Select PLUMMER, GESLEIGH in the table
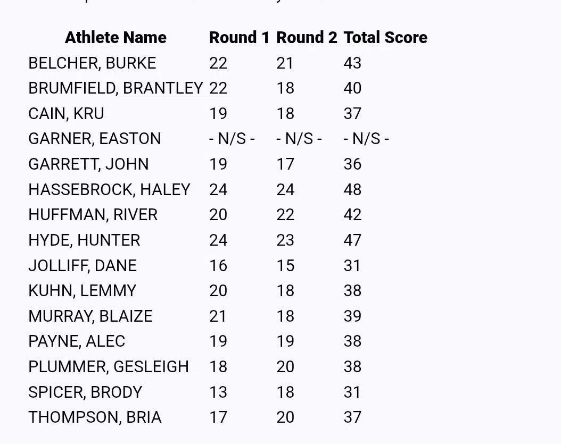 [109, 367]
